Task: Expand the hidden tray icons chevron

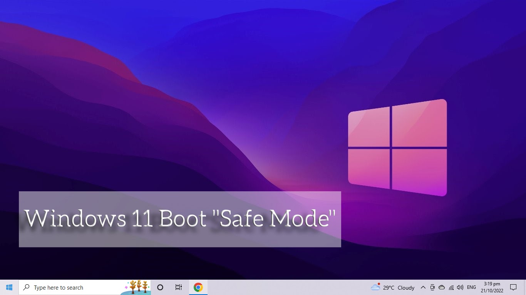Action: [x=423, y=287]
